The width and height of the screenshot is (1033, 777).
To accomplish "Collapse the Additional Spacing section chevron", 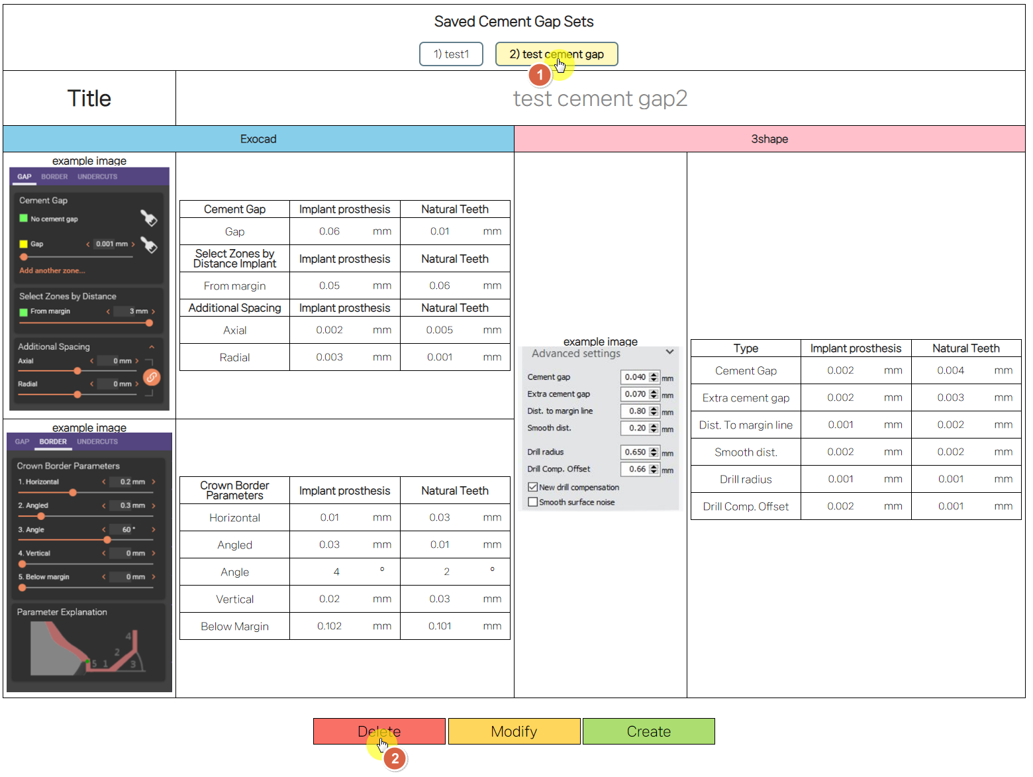I will pyautogui.click(x=152, y=347).
